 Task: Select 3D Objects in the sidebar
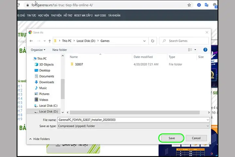[44, 64]
